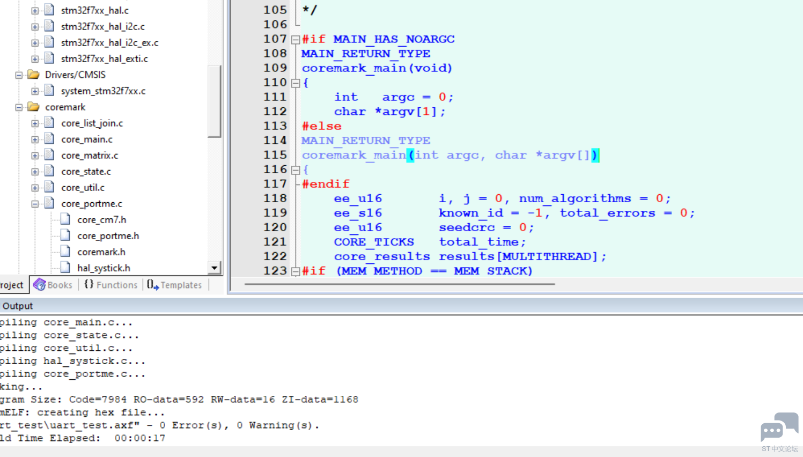803x457 pixels.
Task: Select the stm32f7xx_hal_exti.c file icon
Action: click(x=49, y=58)
